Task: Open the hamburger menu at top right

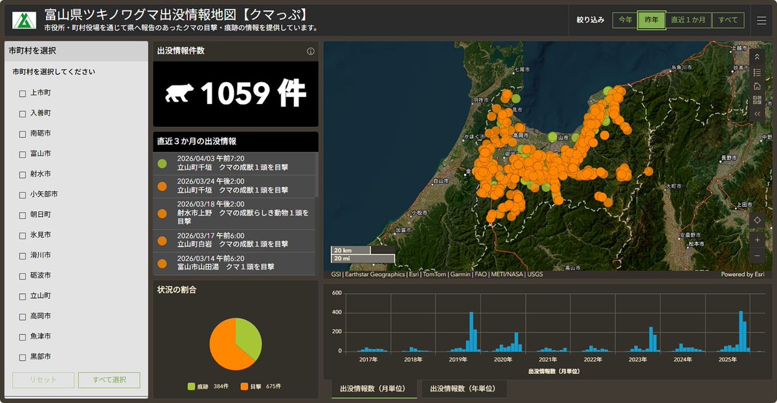Action: click(x=761, y=19)
